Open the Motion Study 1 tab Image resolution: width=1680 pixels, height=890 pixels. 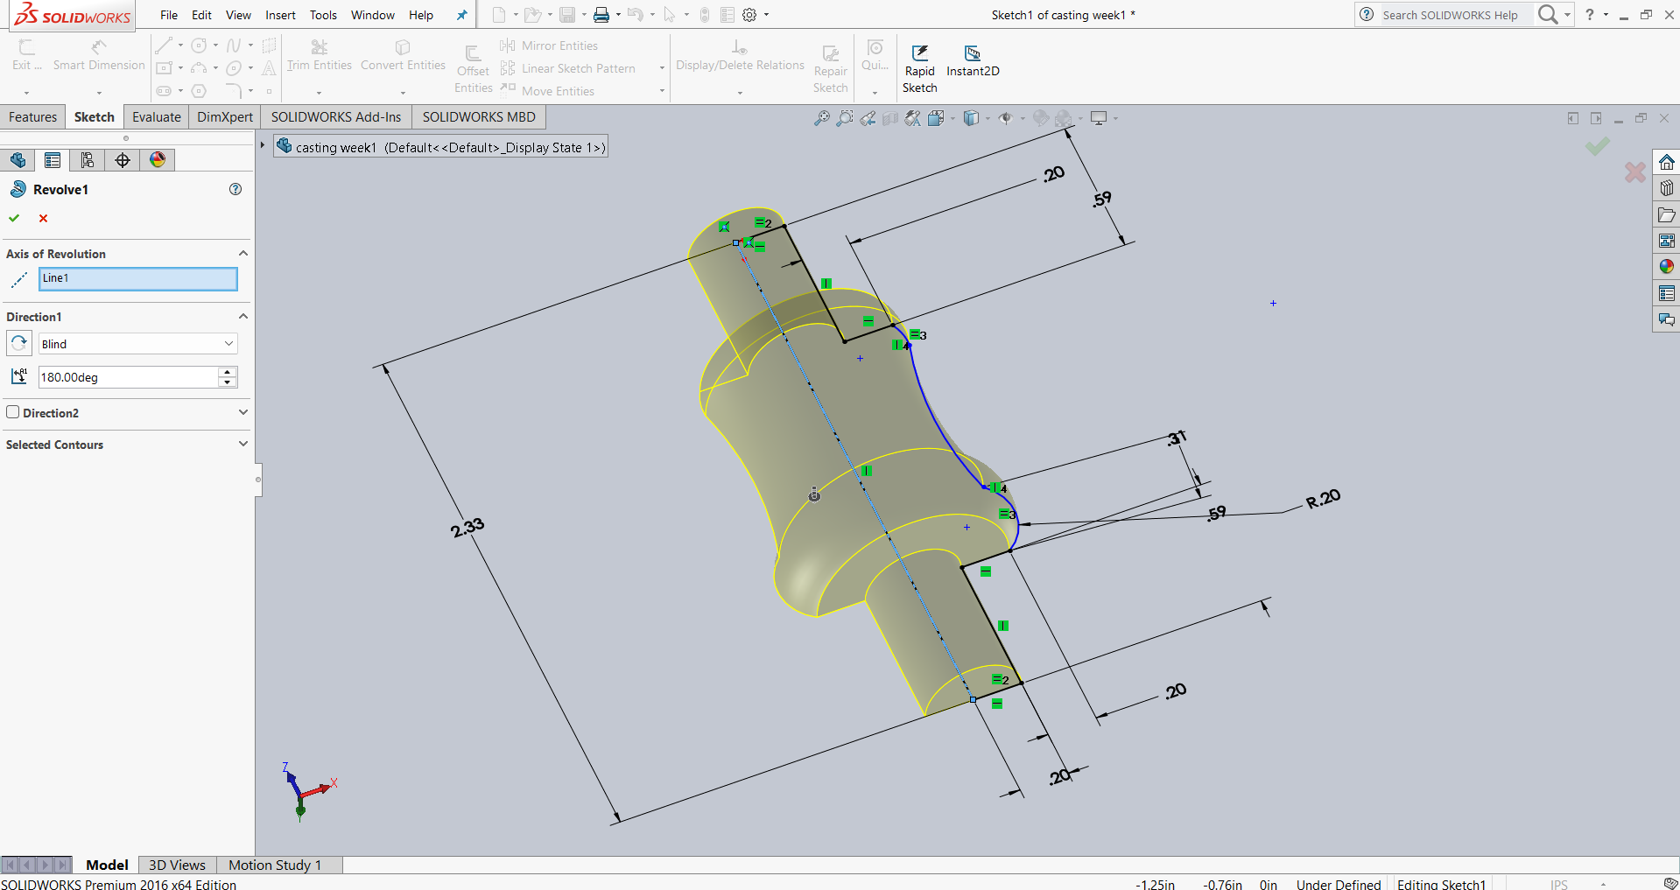(x=275, y=865)
